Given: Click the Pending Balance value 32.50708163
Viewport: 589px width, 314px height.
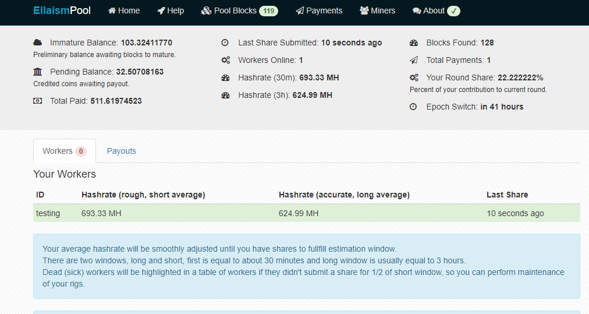Looking at the screenshot, I should point(140,72).
